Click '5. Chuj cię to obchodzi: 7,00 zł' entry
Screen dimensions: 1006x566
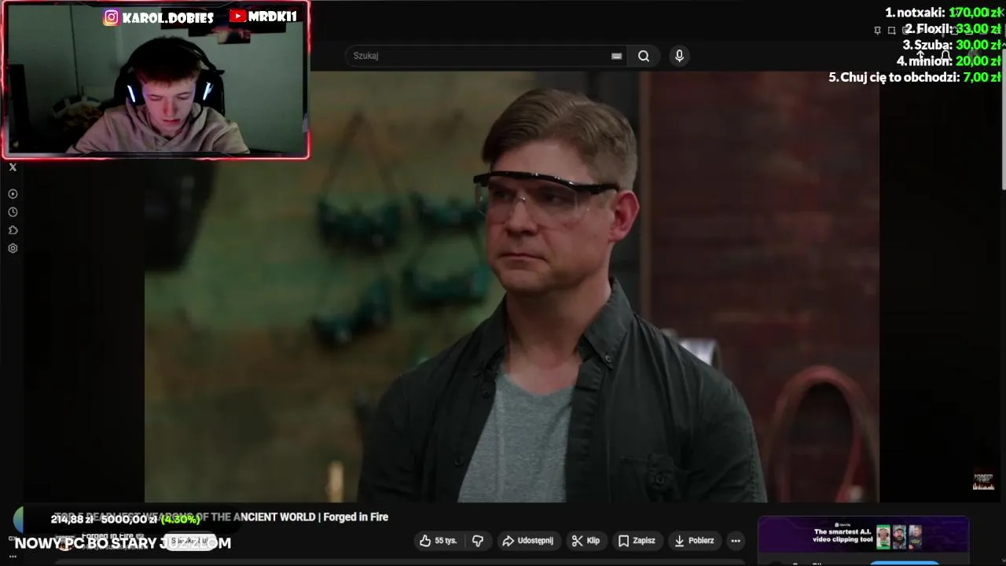(x=915, y=77)
